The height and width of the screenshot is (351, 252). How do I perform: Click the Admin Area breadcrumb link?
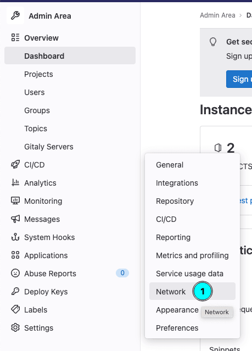217,15
